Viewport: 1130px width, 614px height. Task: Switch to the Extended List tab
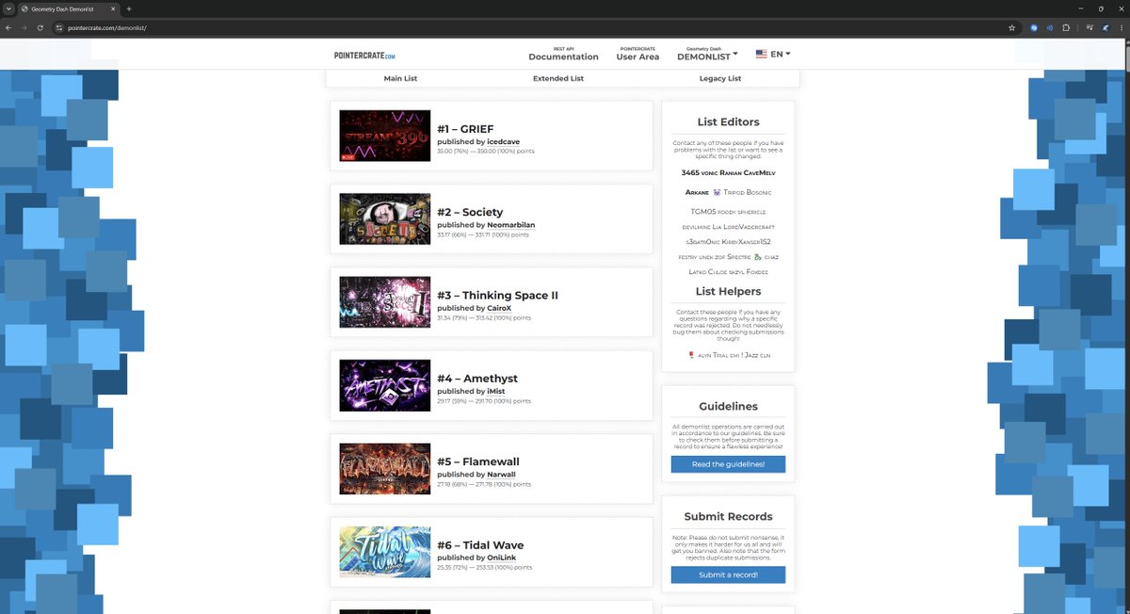click(558, 78)
